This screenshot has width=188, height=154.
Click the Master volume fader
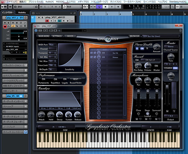pyautogui.click(x=167, y=87)
